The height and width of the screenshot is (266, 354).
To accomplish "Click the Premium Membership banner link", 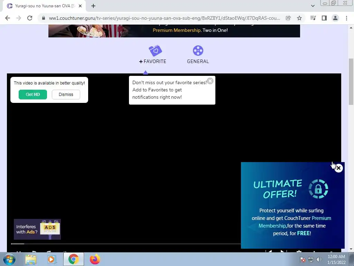I will click(x=177, y=30).
